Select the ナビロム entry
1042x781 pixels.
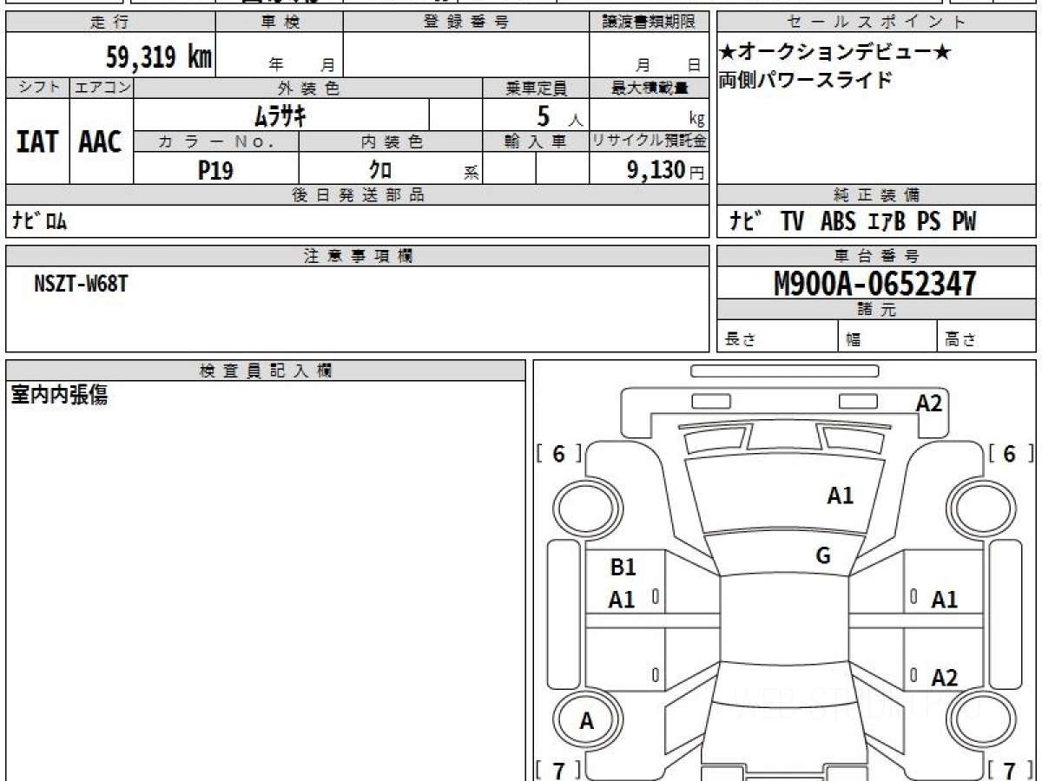point(39,221)
